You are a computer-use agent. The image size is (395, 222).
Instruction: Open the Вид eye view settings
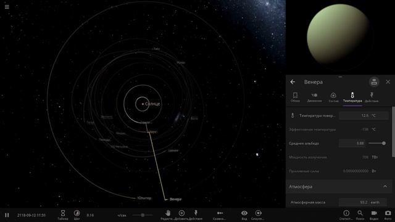(244, 215)
